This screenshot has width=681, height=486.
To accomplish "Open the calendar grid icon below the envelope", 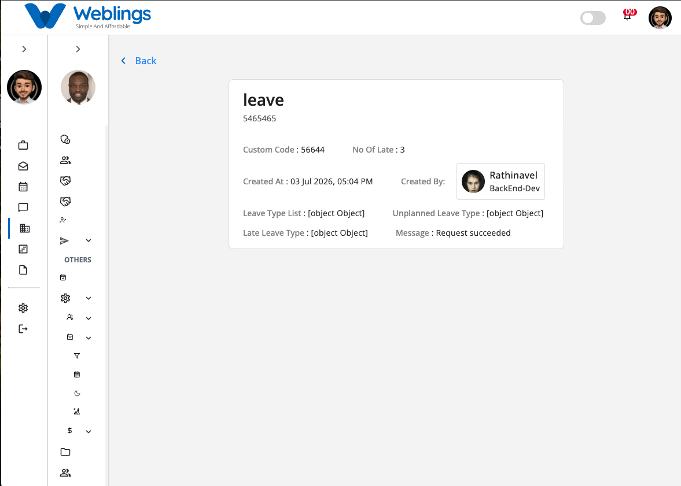I will (x=23, y=187).
